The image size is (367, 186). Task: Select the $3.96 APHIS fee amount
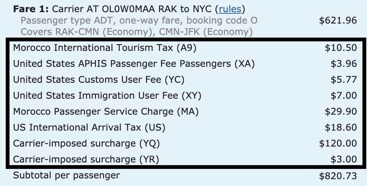pyautogui.click(x=343, y=64)
